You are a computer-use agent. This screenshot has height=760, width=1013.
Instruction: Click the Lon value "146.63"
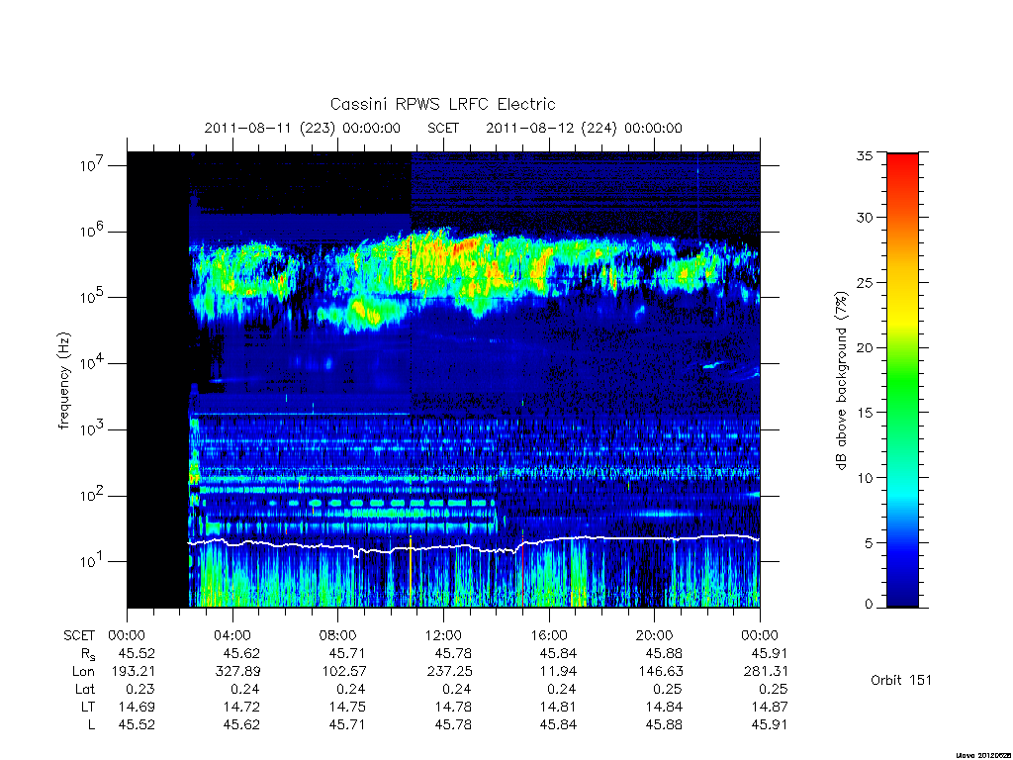click(660, 672)
